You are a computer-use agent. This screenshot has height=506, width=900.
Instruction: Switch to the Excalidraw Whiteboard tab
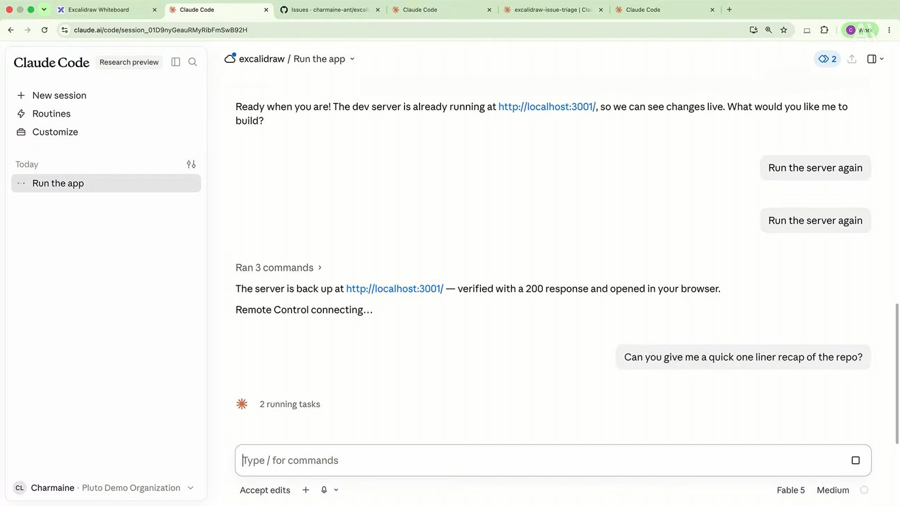click(x=107, y=10)
